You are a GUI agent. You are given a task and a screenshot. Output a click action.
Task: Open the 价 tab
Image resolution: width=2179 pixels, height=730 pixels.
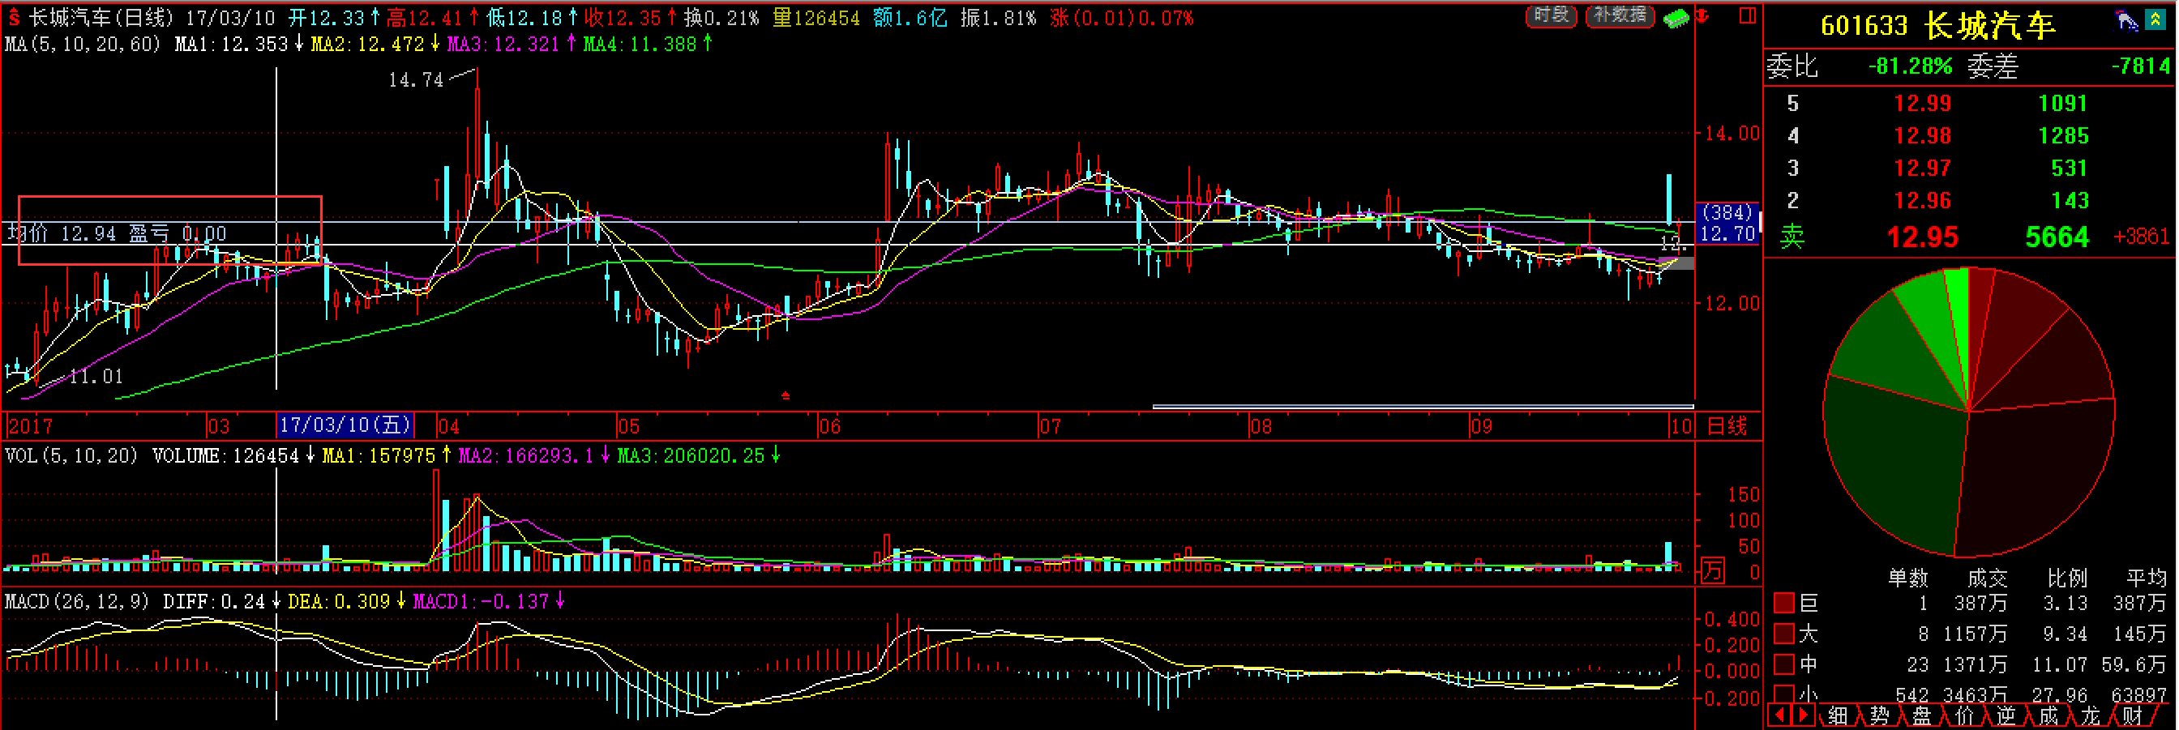(1964, 716)
